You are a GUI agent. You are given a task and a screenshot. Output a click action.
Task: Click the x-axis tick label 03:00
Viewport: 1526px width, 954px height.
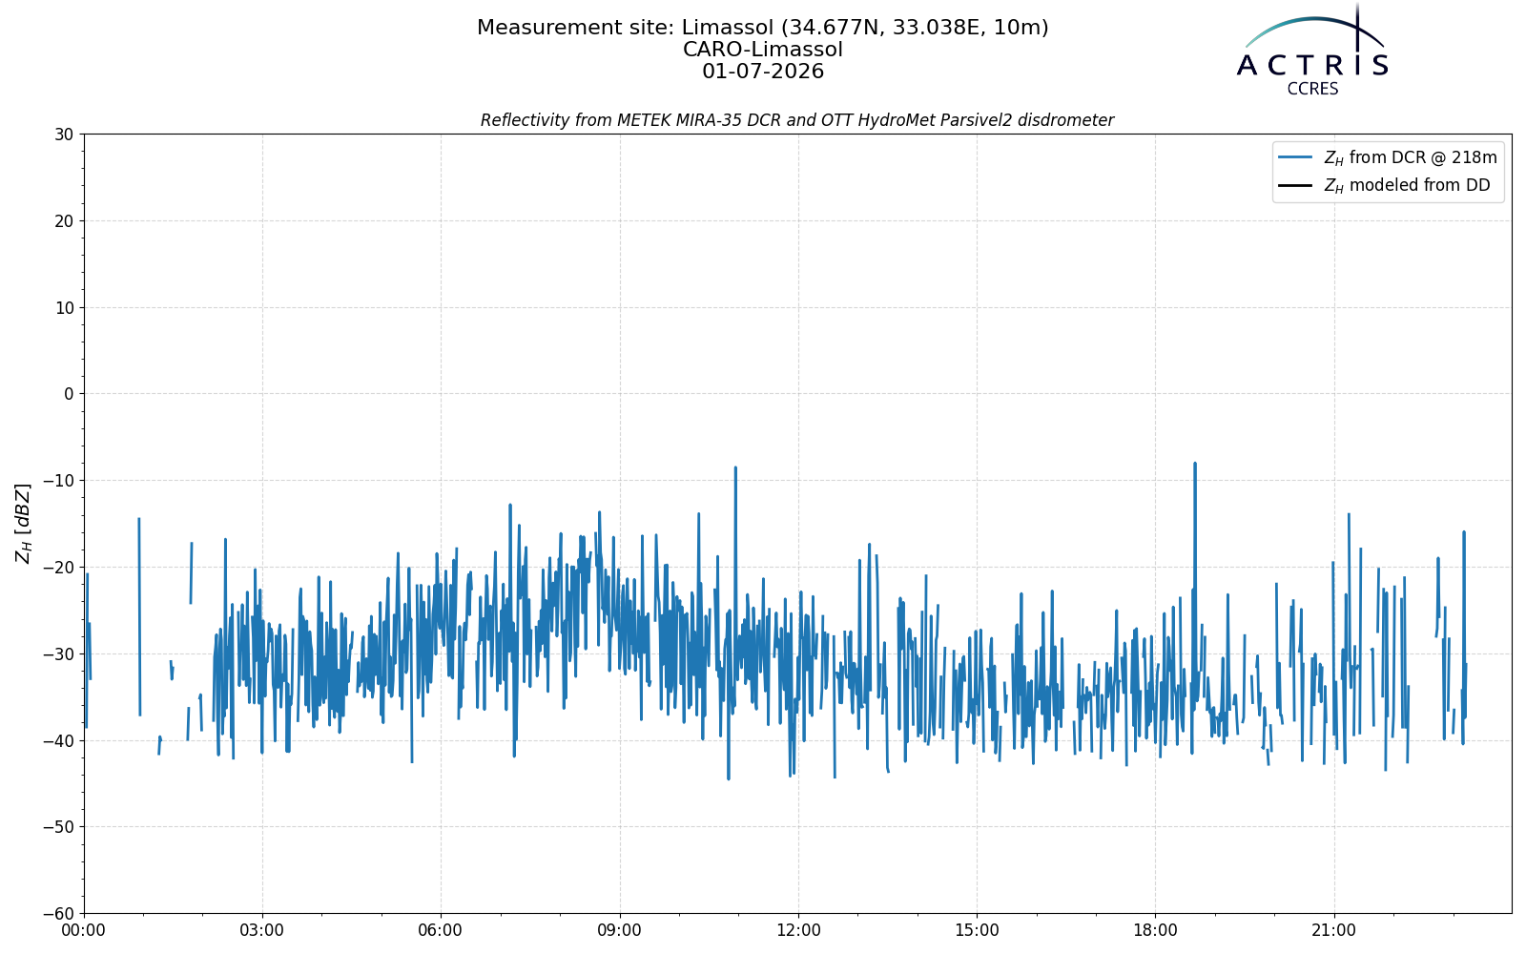262,930
